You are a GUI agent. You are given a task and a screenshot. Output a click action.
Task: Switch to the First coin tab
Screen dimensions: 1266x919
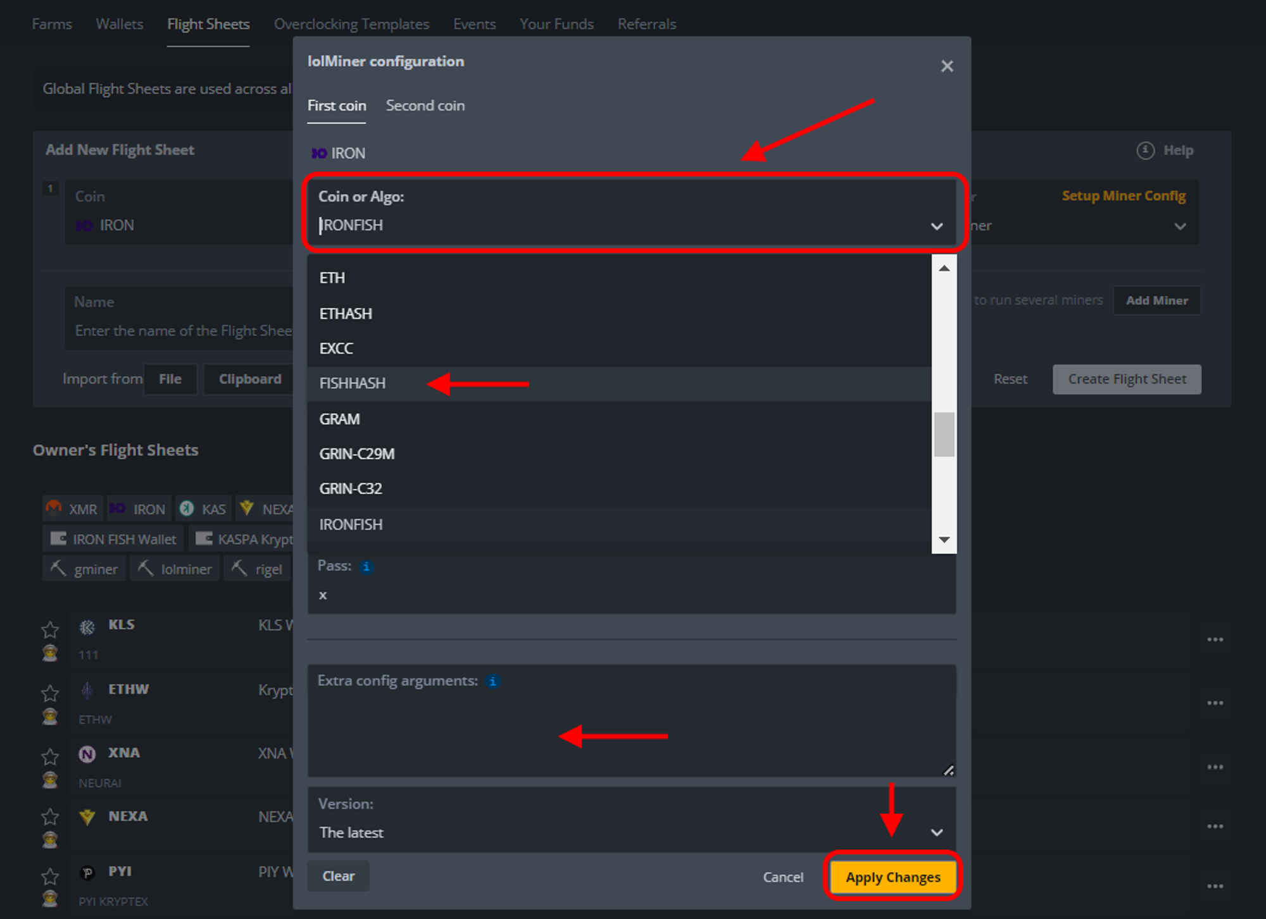337,106
